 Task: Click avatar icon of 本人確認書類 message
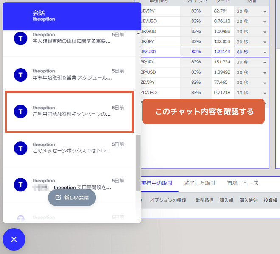[x=20, y=39]
